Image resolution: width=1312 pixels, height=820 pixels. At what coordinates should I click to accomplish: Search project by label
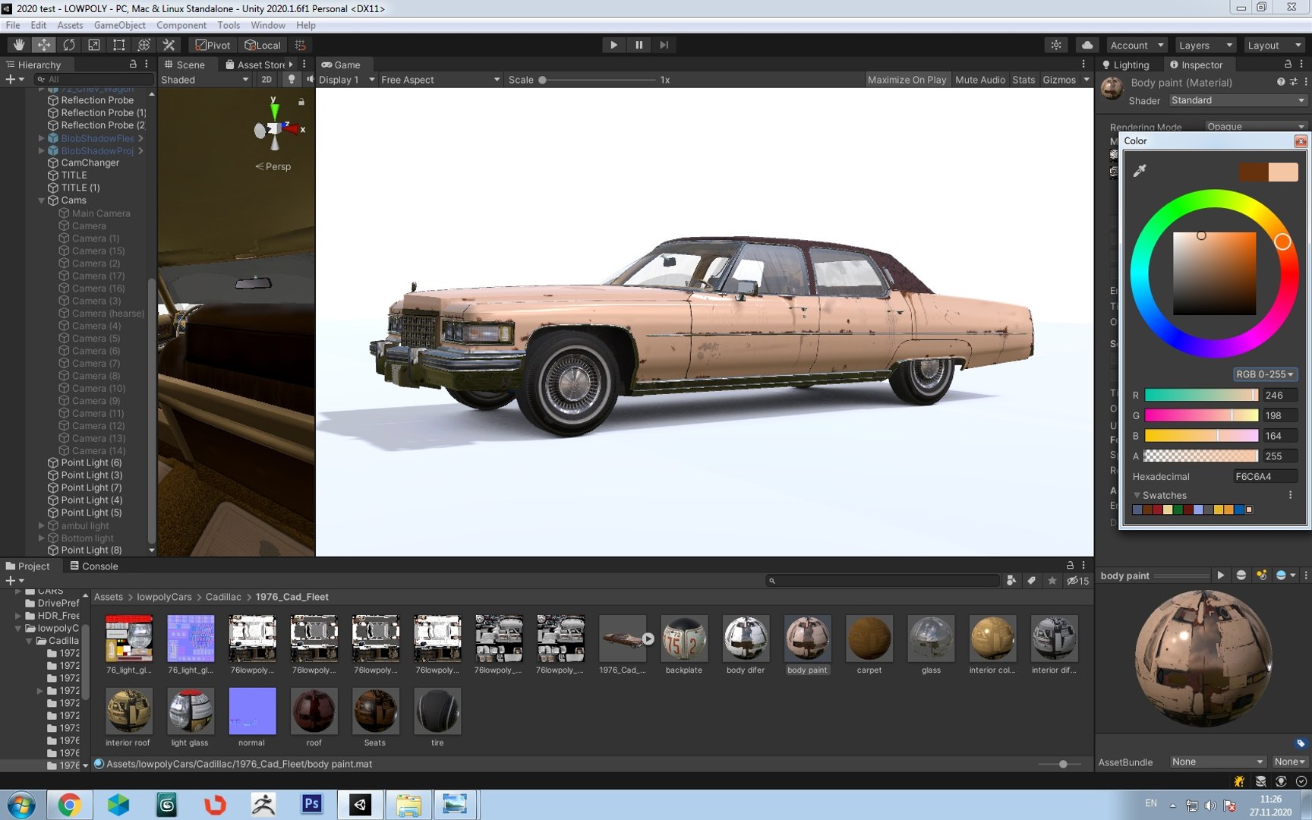pyautogui.click(x=1032, y=581)
